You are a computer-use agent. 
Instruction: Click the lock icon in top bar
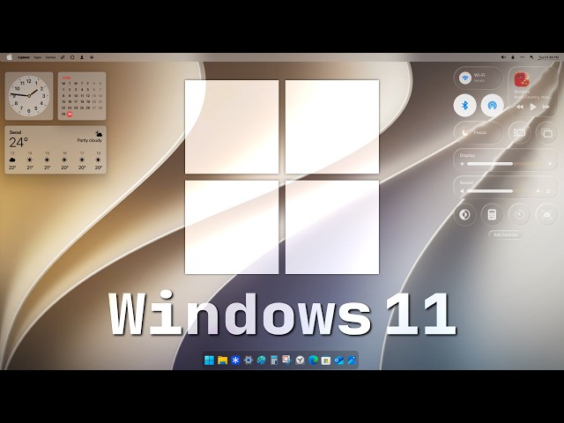click(513, 57)
